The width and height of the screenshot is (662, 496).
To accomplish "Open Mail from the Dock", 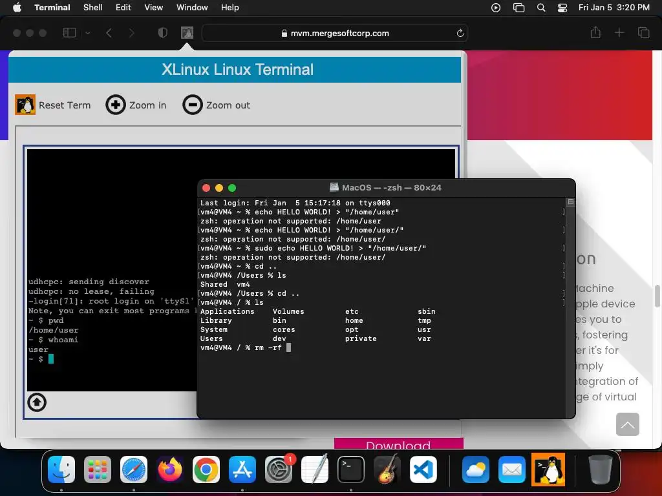I will pos(512,470).
